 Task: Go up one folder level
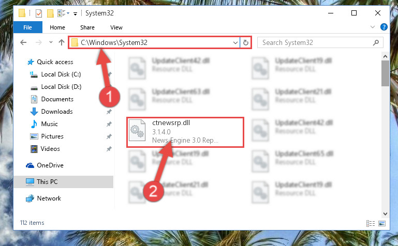click(62, 42)
